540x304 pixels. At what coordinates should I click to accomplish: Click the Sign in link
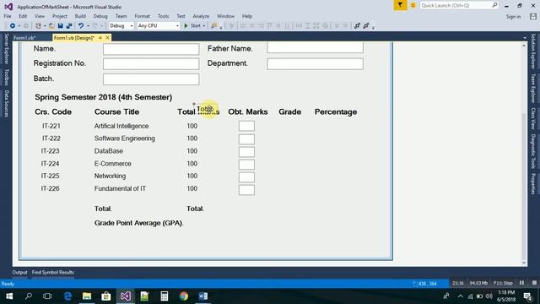coord(513,17)
